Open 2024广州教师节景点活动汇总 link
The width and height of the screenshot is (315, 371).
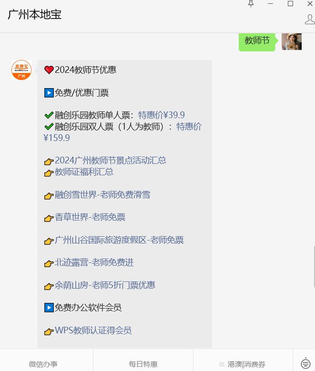click(x=111, y=160)
